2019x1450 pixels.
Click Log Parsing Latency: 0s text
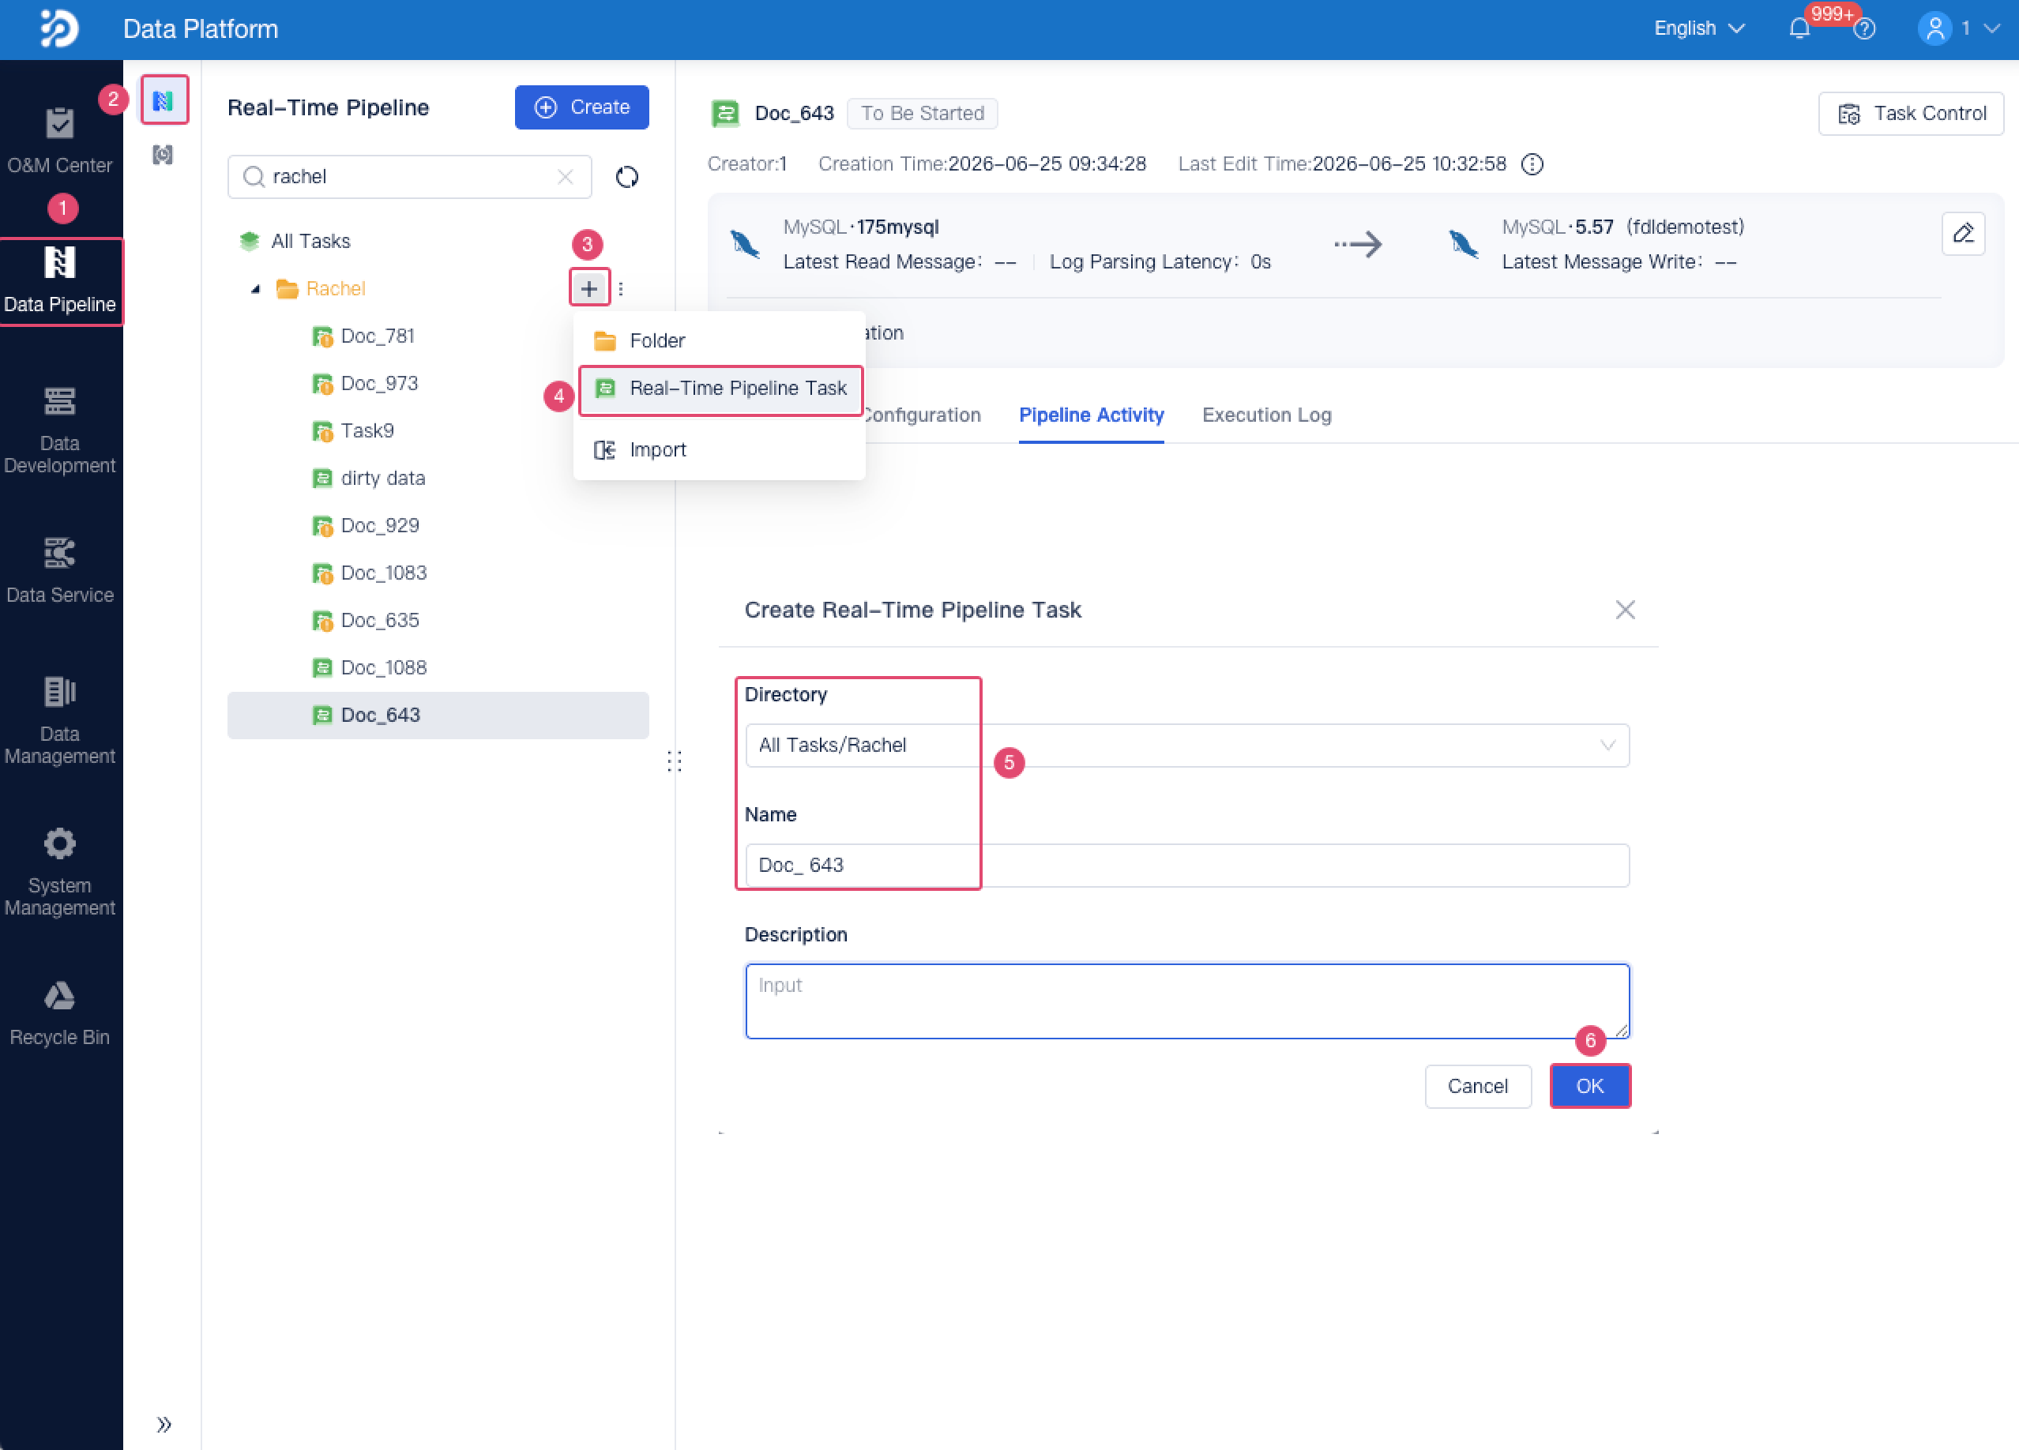(1160, 261)
